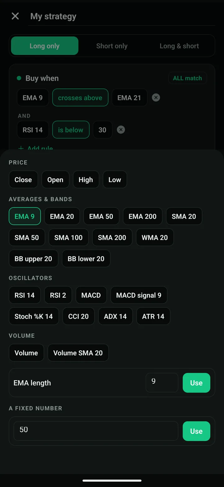
Task: Remove the EMA 9 crosses above rule
Action: pyautogui.click(x=156, y=98)
